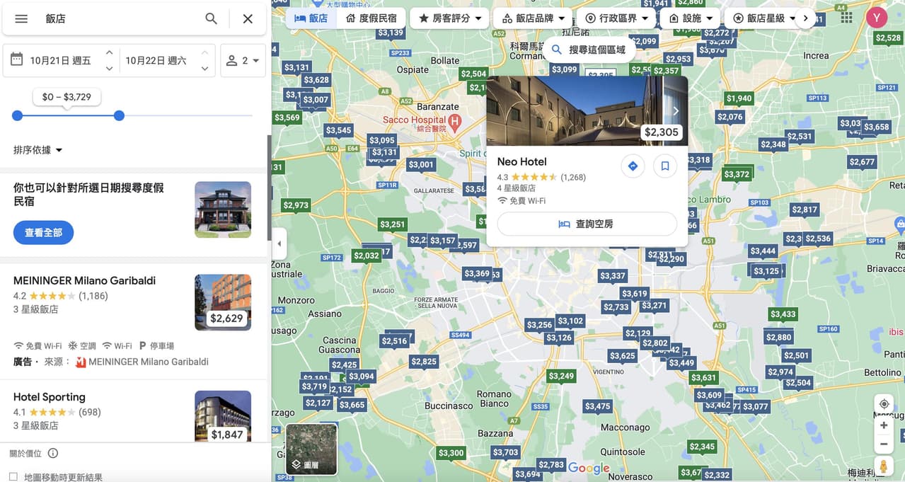Open the sort-by 排序依據 dropdown

click(x=38, y=150)
